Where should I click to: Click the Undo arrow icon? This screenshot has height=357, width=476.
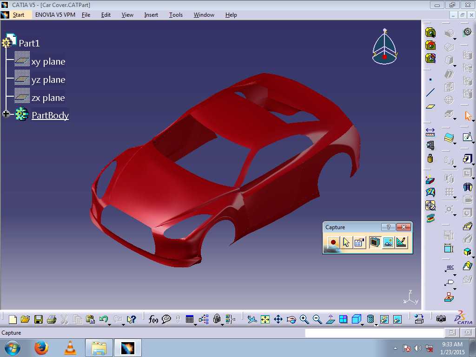point(104,319)
